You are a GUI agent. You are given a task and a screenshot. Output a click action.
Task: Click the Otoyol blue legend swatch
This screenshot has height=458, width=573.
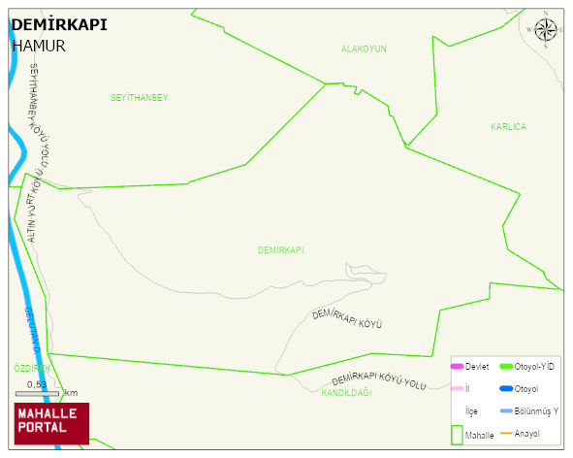click(x=506, y=388)
